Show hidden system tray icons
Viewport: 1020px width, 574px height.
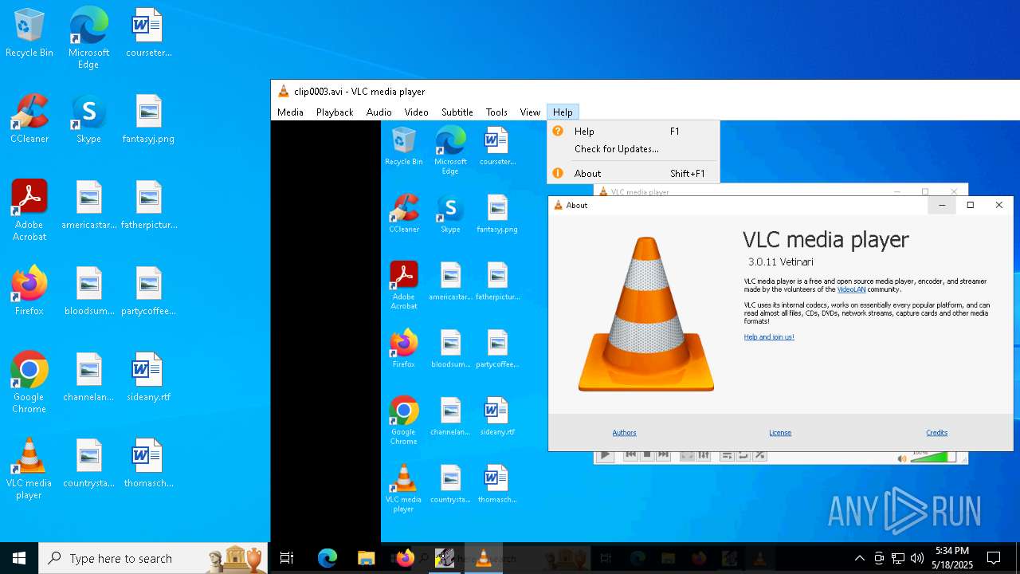(859, 558)
